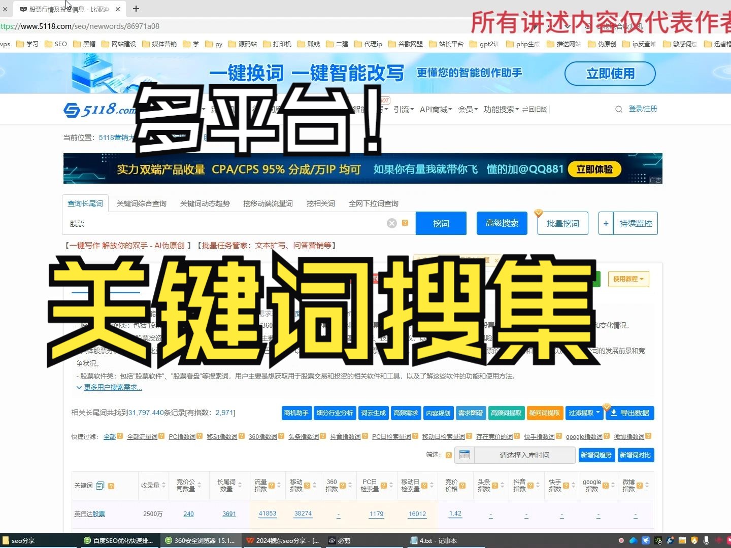Open the SEO bookmark folder
The width and height of the screenshot is (731, 548).
[x=56, y=44]
